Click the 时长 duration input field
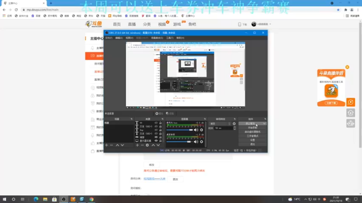 click(x=224, y=128)
